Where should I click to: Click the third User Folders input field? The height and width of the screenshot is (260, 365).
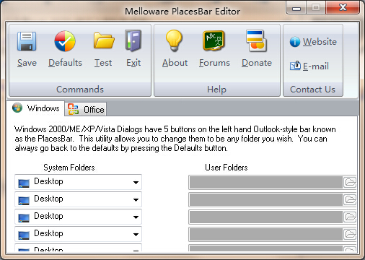pos(266,217)
